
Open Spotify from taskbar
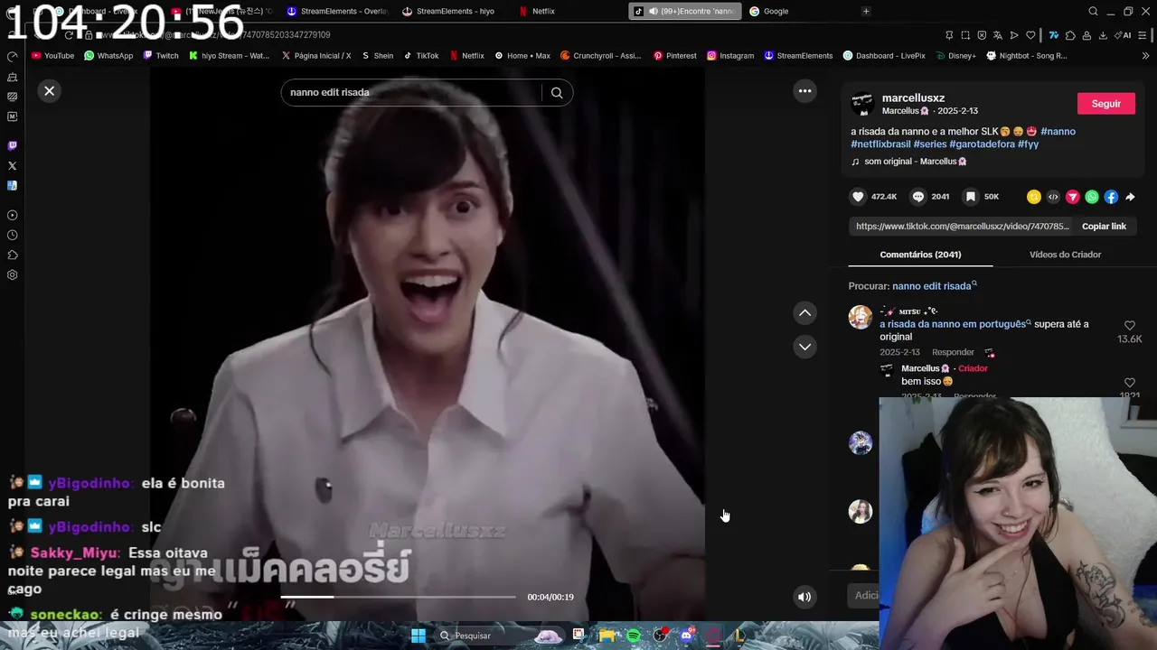click(634, 636)
